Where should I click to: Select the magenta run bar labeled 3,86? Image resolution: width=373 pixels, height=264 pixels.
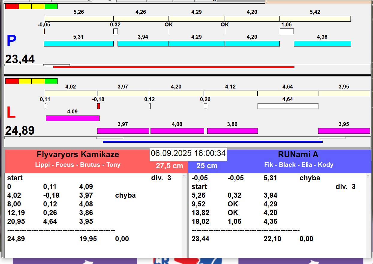point(232,131)
